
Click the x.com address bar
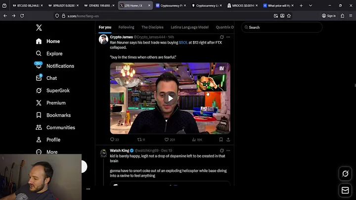(168, 16)
